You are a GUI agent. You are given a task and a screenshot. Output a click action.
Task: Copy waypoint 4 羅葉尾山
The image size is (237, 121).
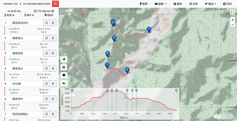pos(46,68)
